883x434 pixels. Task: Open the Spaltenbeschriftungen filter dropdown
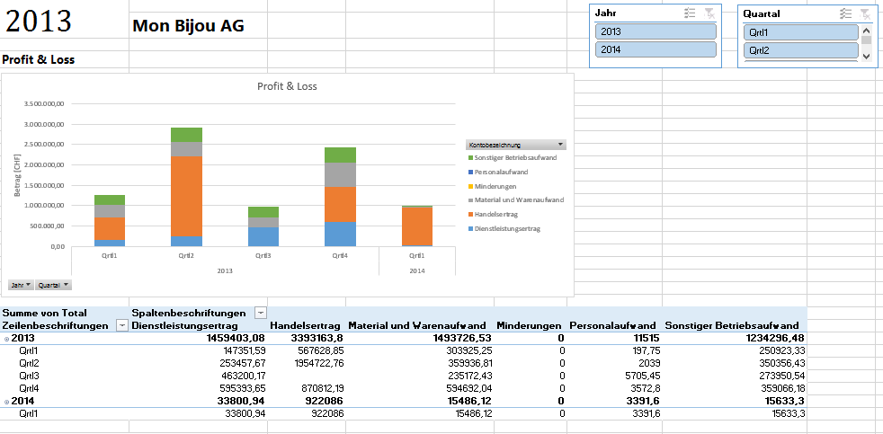click(261, 312)
